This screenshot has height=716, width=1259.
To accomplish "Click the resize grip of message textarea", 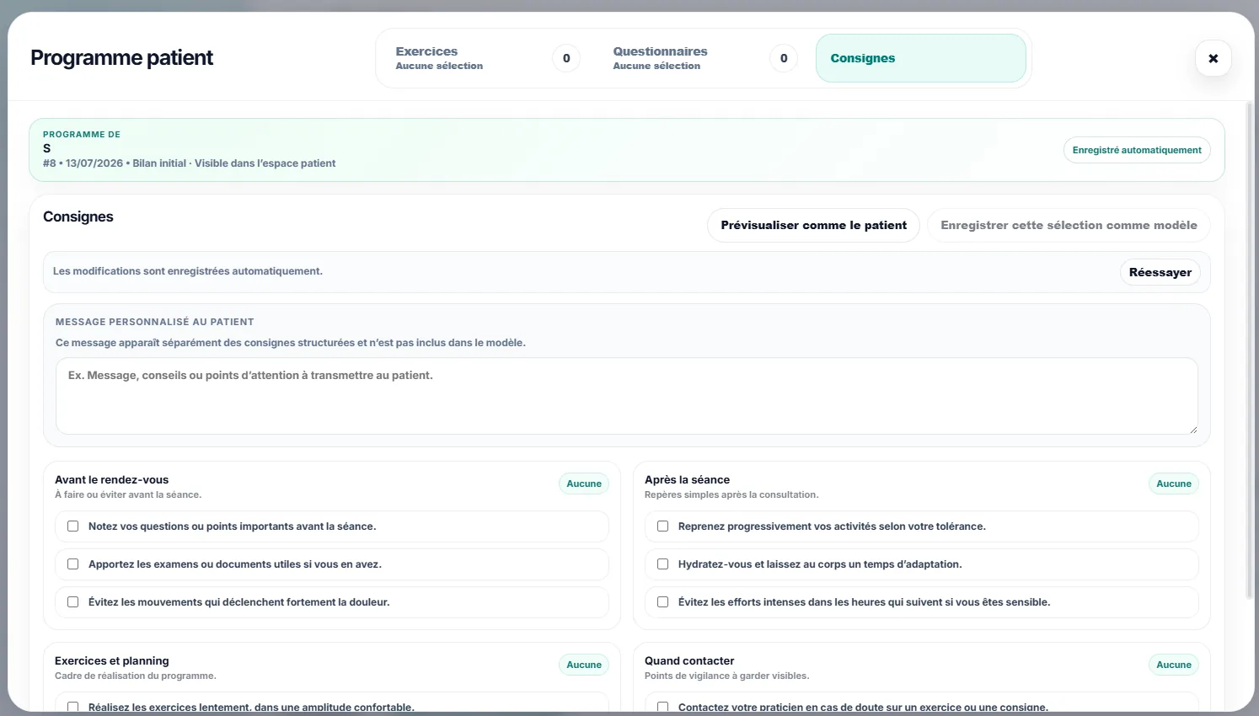I will [x=1192, y=430].
